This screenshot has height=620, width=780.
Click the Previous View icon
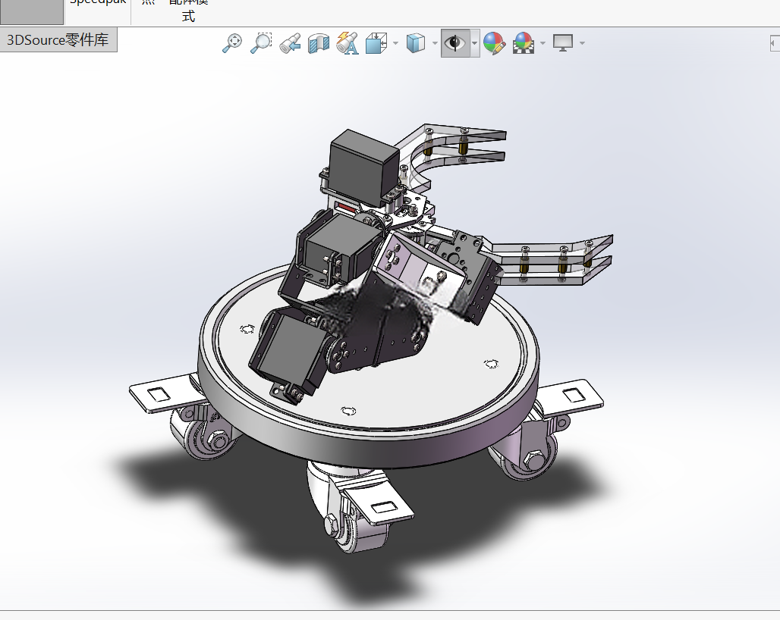coord(290,42)
